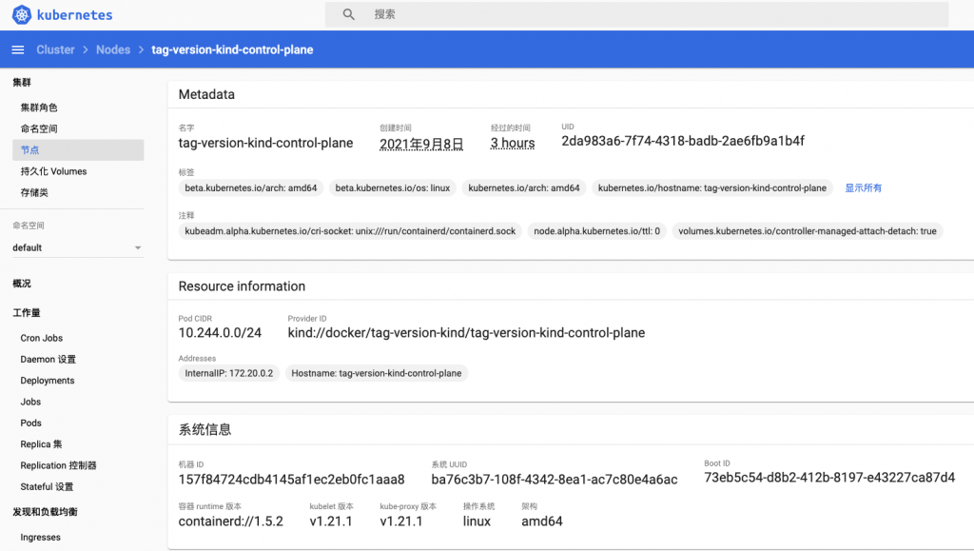
Task: Click the kube-proxy version v1.21.1
Action: point(401,521)
